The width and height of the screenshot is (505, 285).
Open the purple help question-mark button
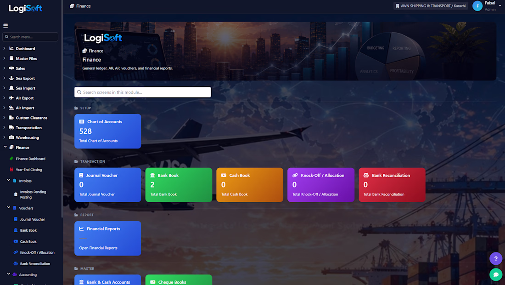[496, 258]
